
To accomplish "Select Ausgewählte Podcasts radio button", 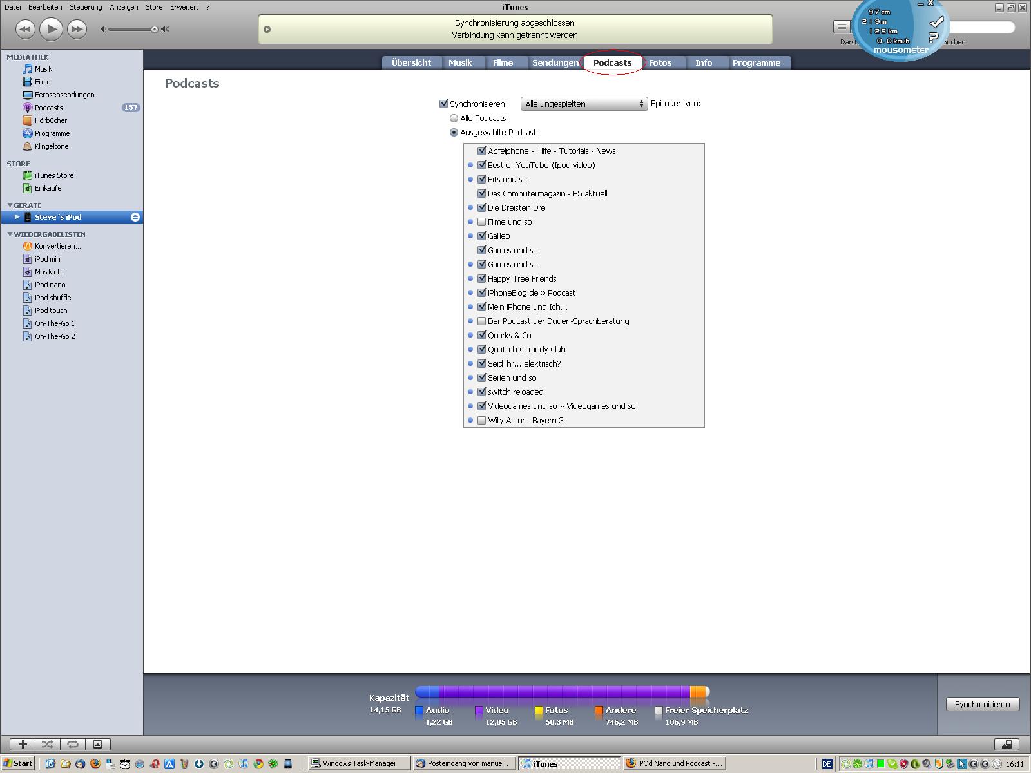I will pos(454,133).
